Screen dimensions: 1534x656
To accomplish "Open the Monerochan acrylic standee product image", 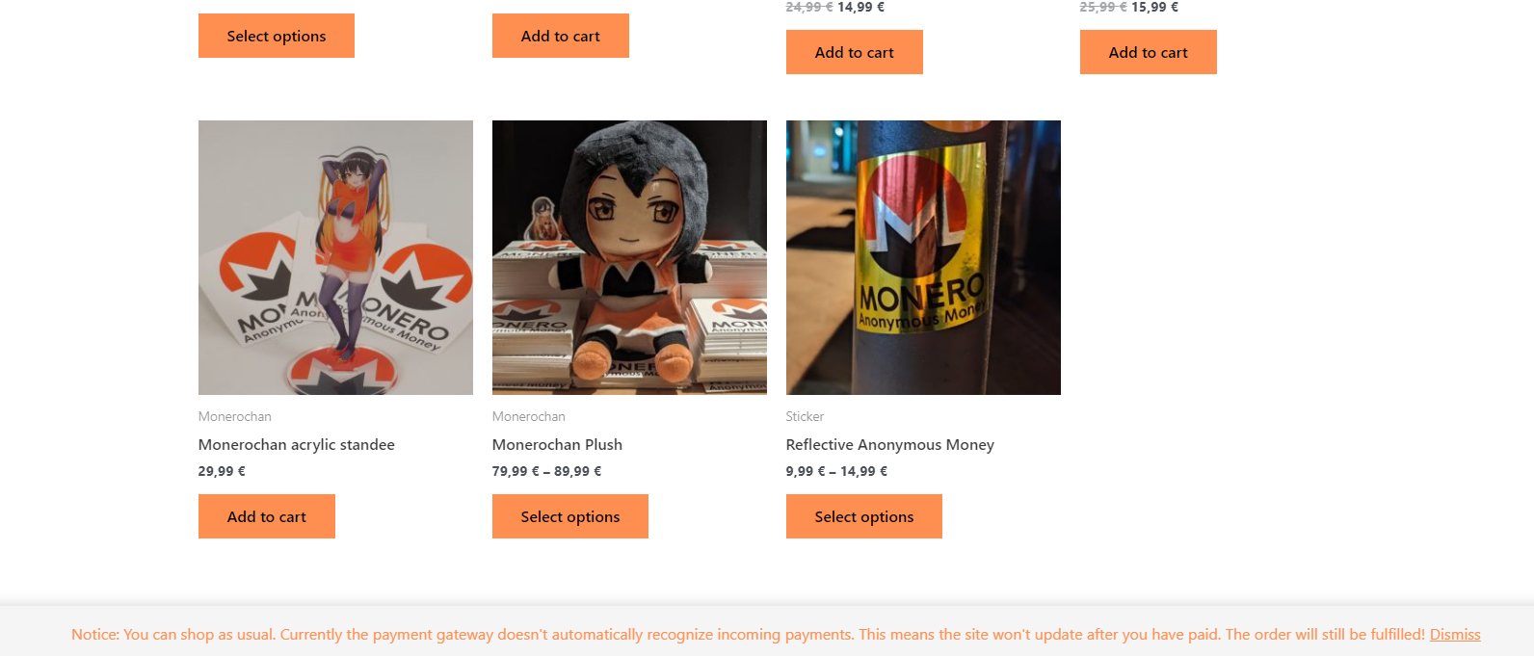I will click(335, 257).
